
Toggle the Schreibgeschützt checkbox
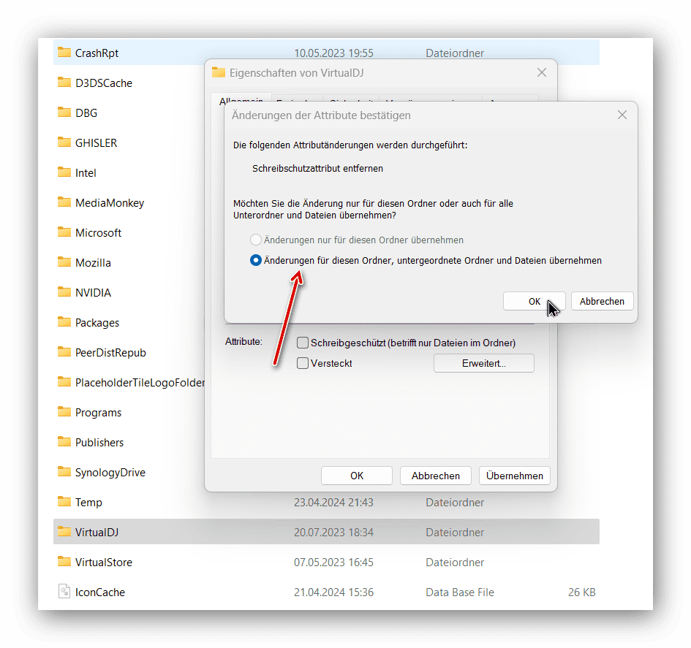[x=303, y=343]
